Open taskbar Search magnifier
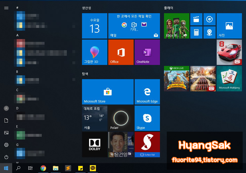246x173 pixels. pyautogui.click(x=18, y=168)
